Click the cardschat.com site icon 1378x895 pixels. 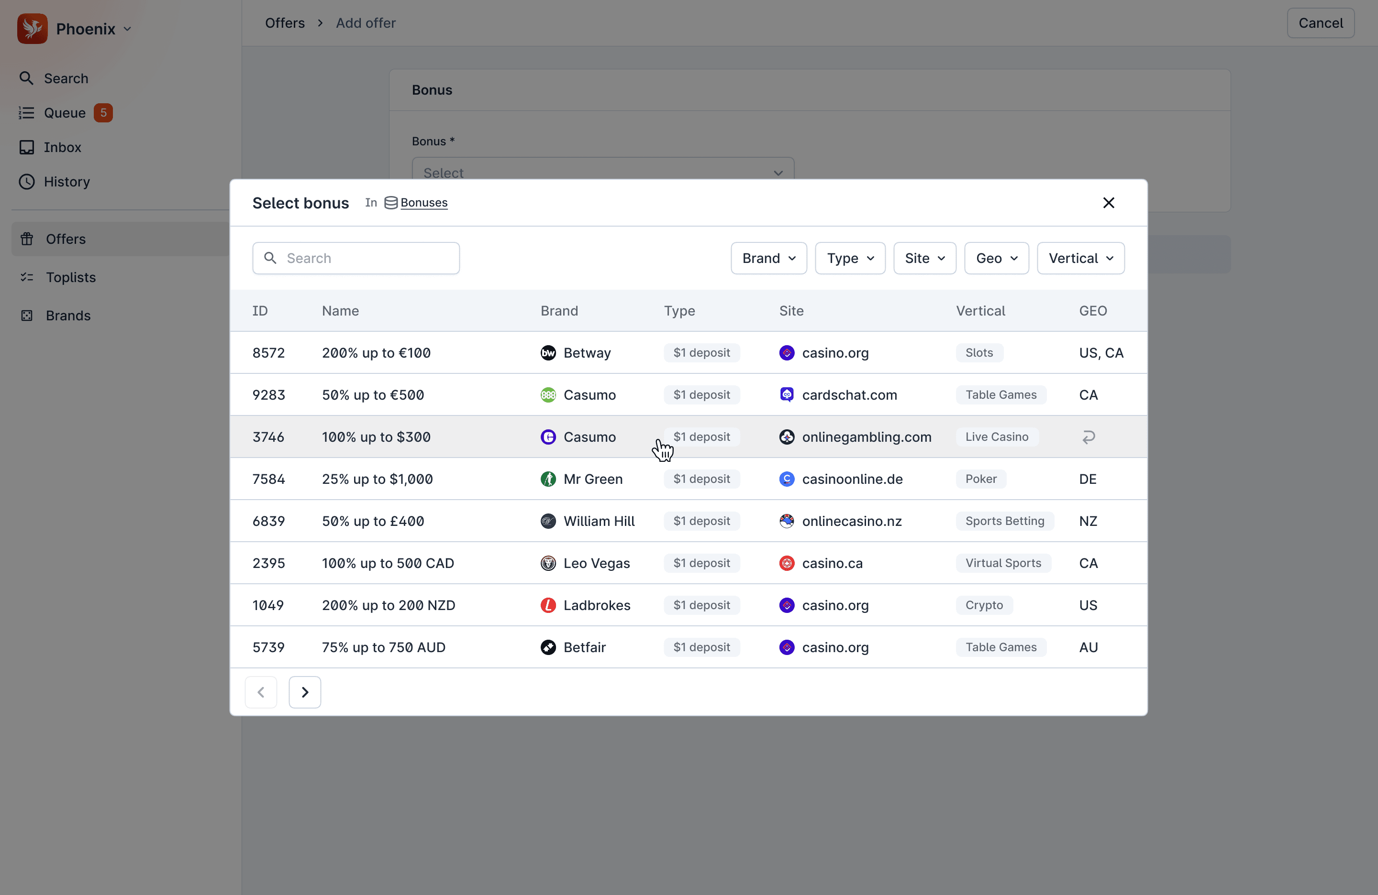coord(786,394)
